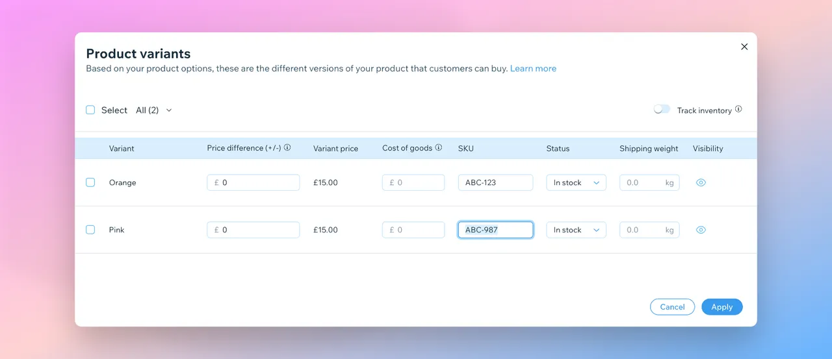Click the info icon beside Price difference header
This screenshot has width=832, height=359.
[x=287, y=147]
